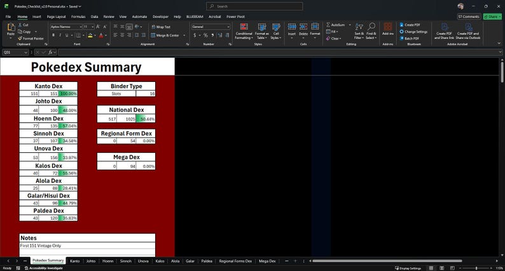
Task: Toggle Italic formatting
Action: (x=60, y=35)
